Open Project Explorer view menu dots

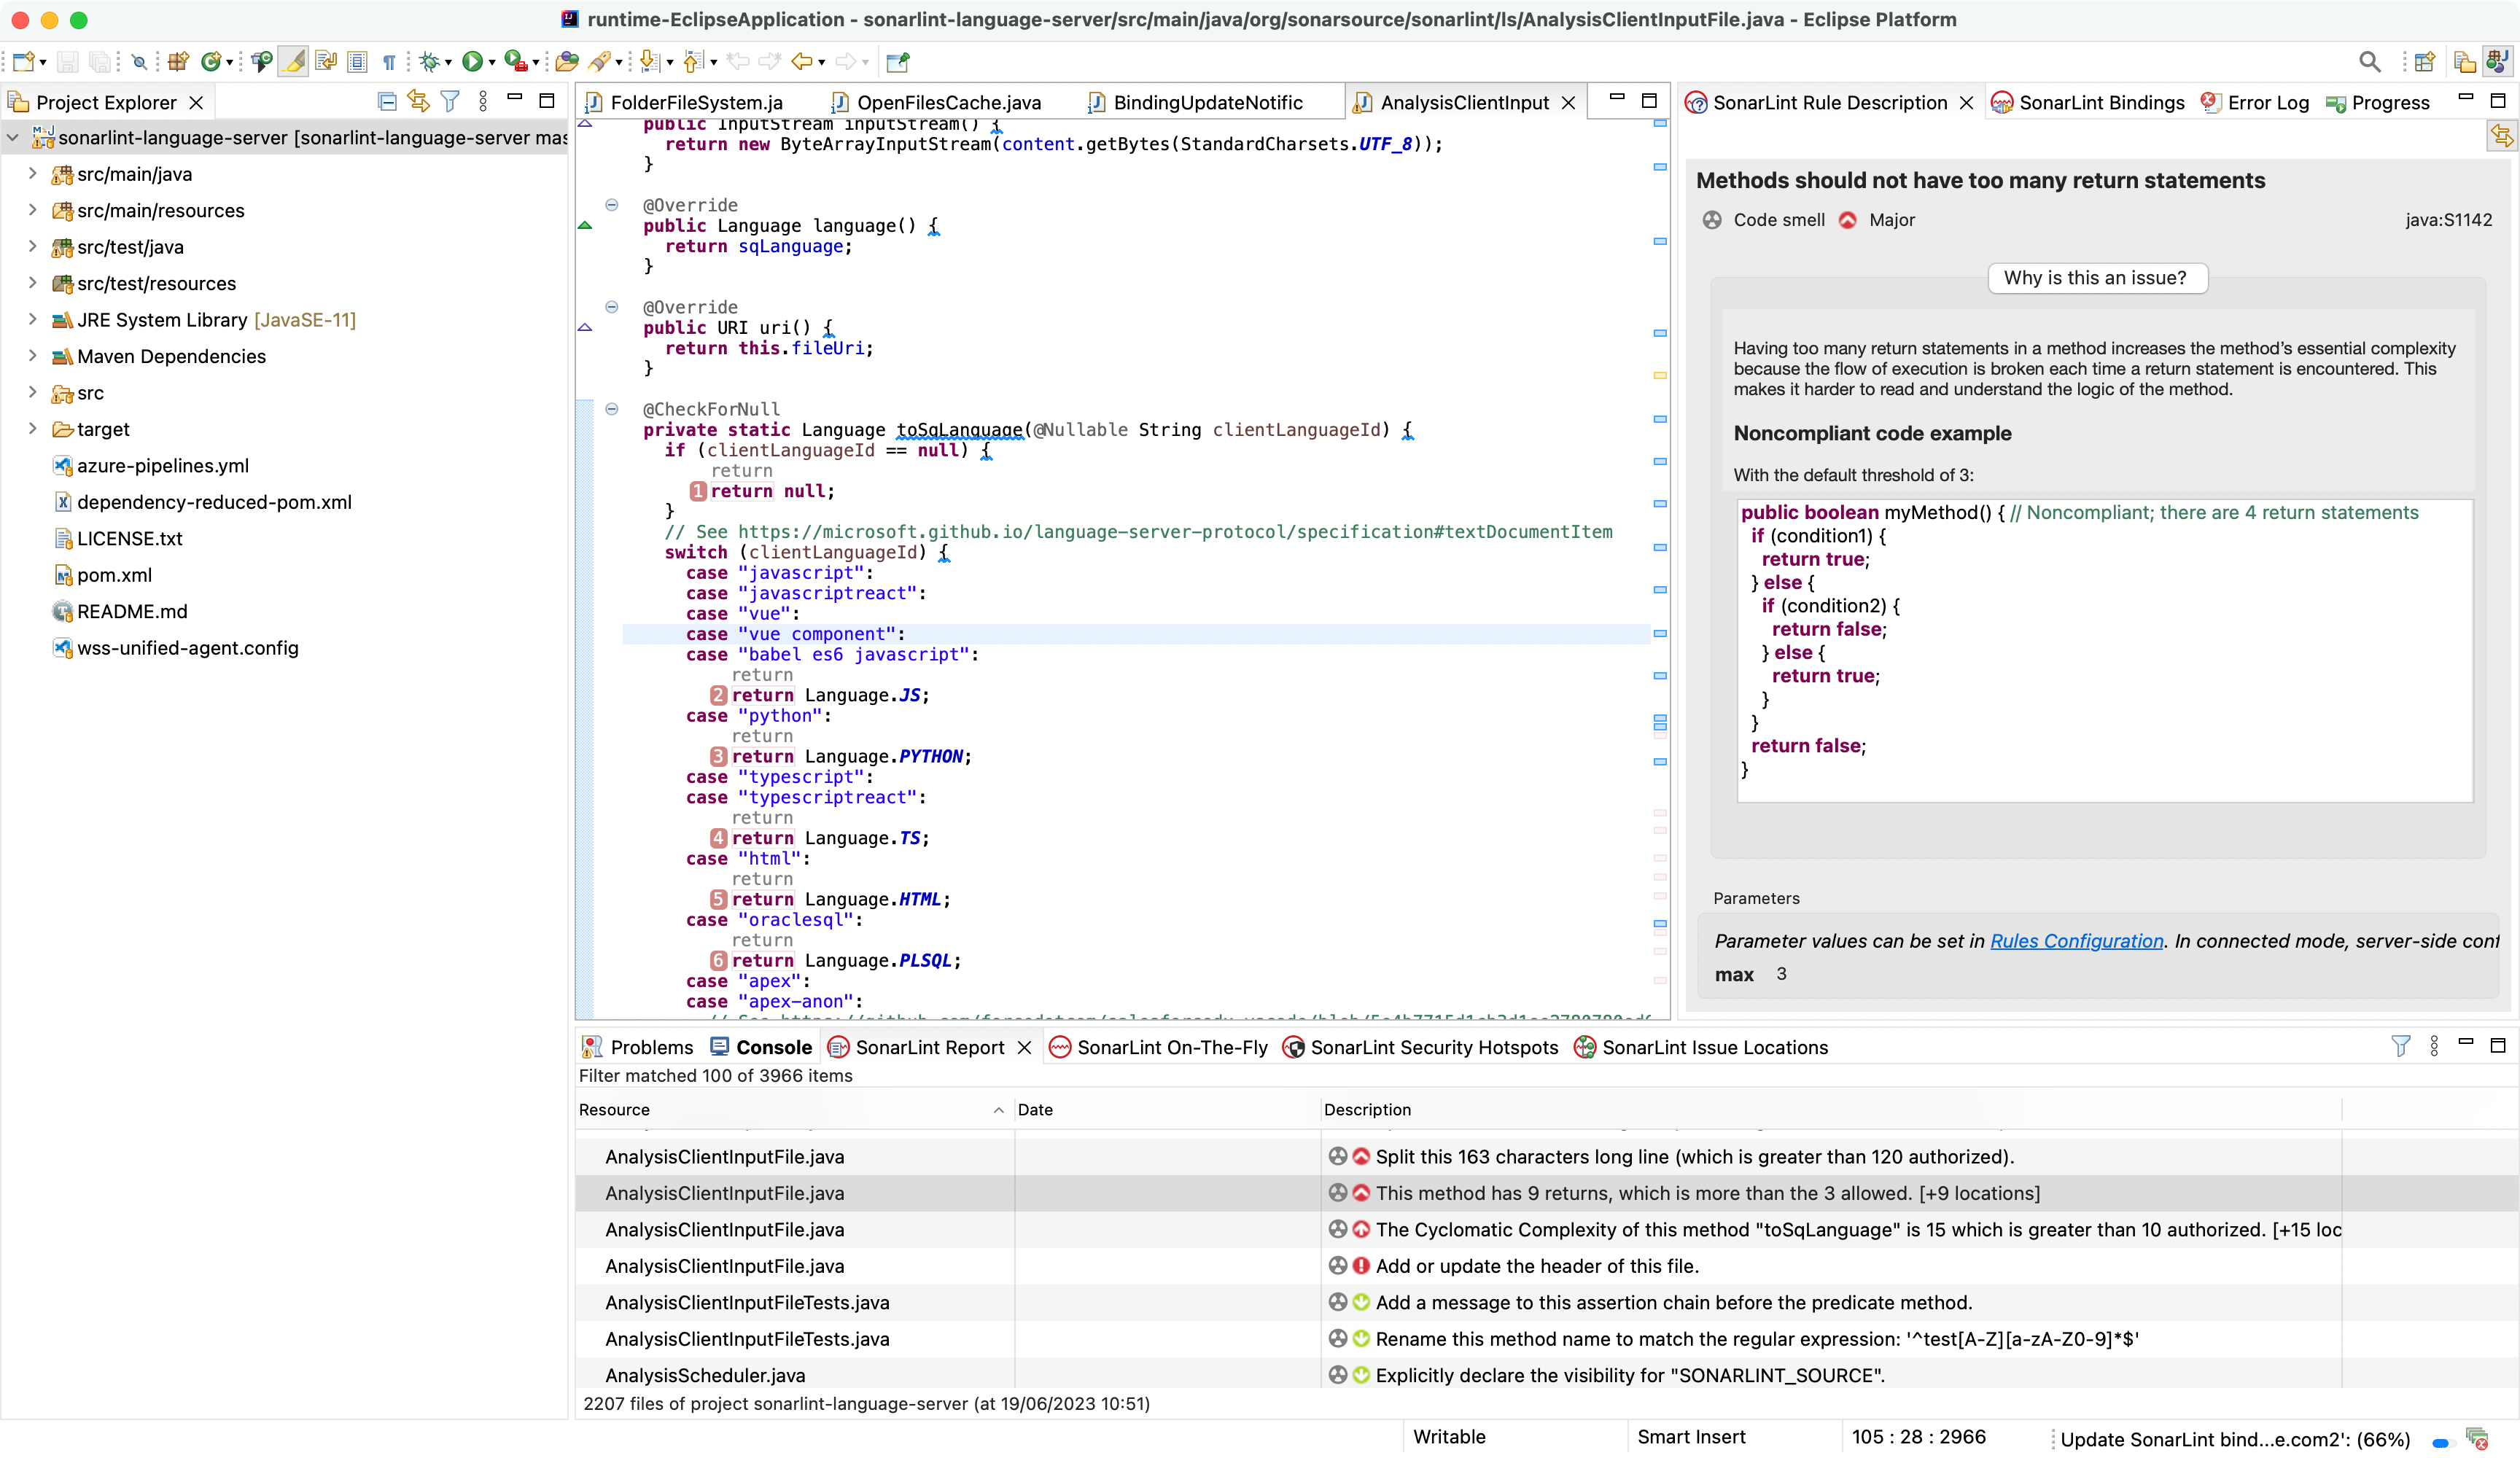(483, 101)
